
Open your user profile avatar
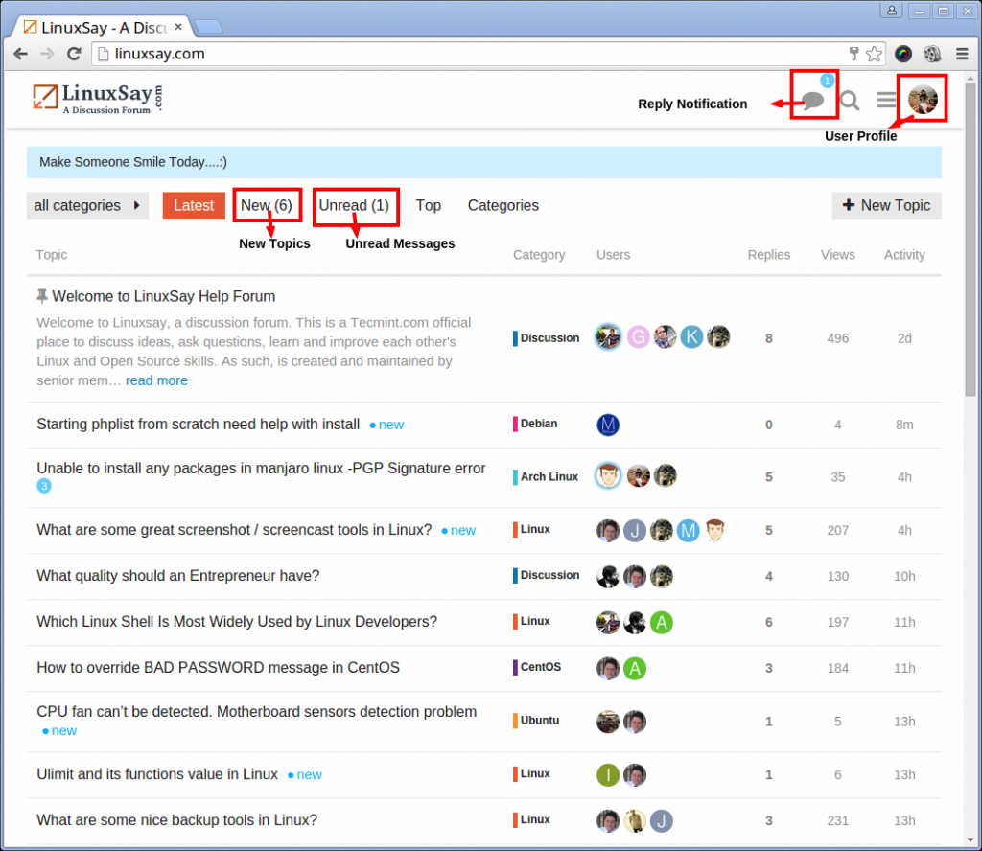click(x=923, y=97)
